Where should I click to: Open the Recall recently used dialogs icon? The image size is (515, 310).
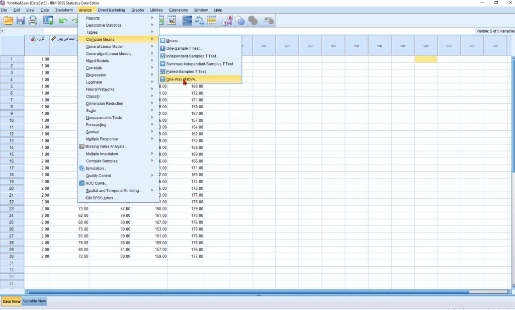tap(48, 21)
